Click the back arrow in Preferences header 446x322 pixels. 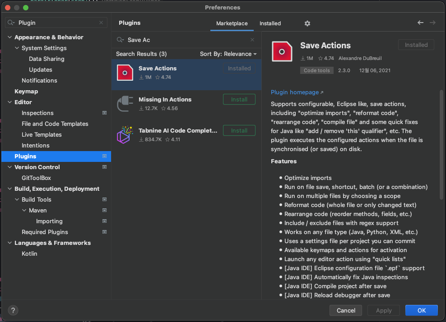(420, 23)
